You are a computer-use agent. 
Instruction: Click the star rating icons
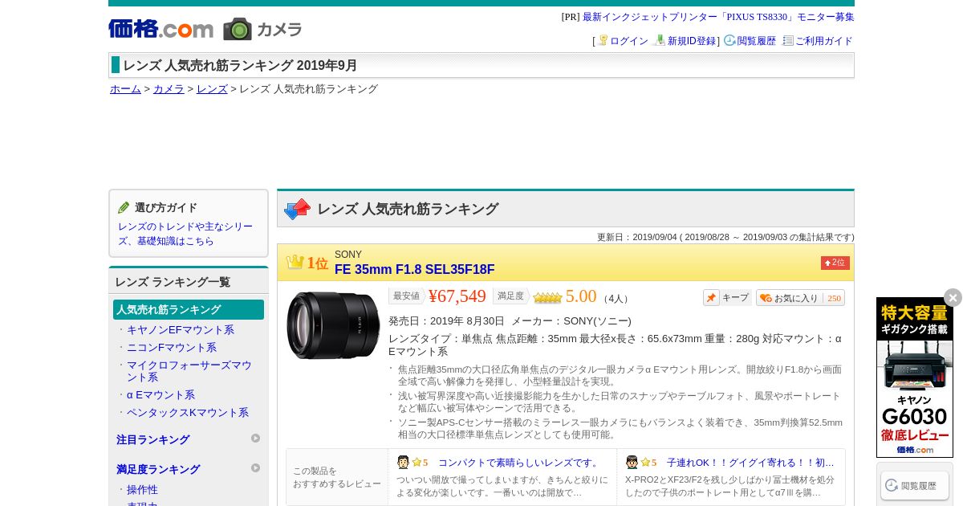click(547, 297)
